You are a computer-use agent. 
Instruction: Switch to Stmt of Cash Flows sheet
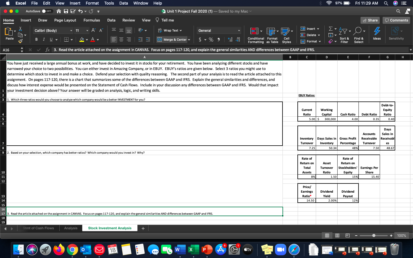click(38, 228)
